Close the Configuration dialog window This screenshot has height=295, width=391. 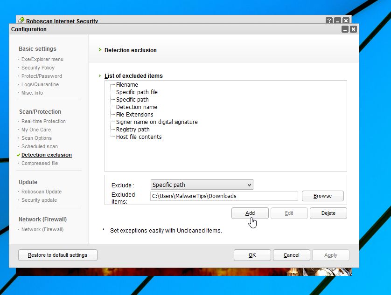(x=353, y=29)
